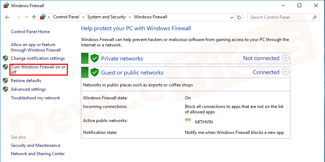Click shield icon beside Restore defaults

(5, 80)
